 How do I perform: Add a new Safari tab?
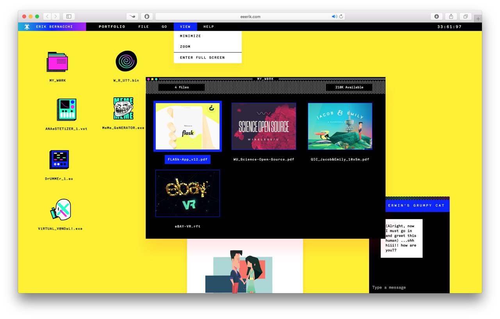[478, 19]
